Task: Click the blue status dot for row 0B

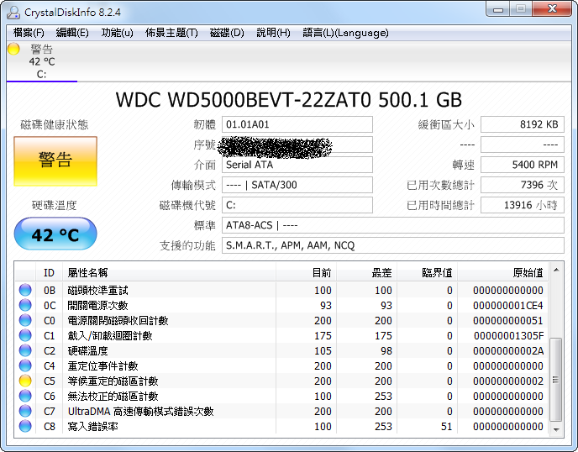Action: click(25, 290)
